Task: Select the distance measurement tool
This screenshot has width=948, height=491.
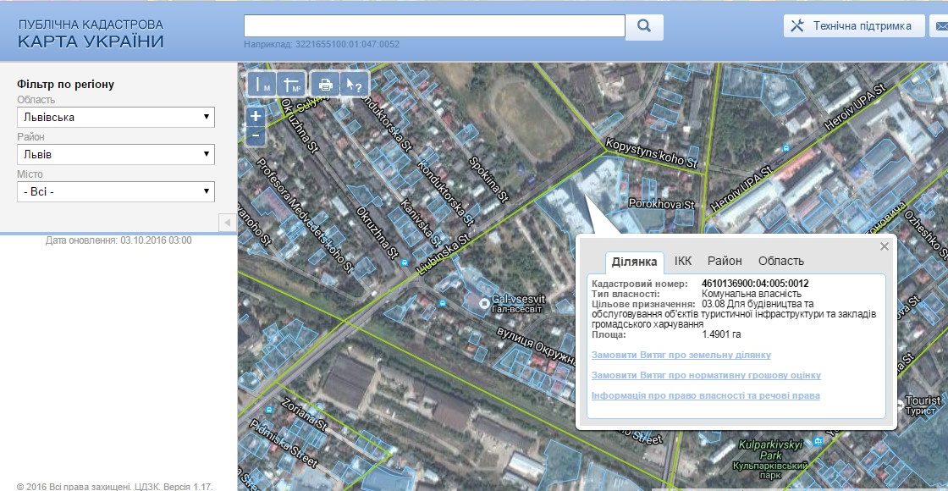Action: click(x=262, y=85)
